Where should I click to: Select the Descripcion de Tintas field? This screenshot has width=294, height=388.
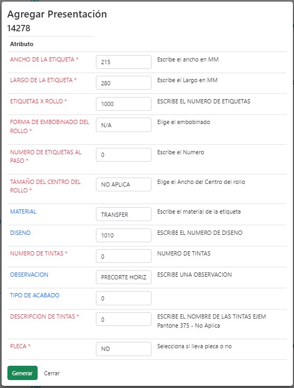[123, 319]
